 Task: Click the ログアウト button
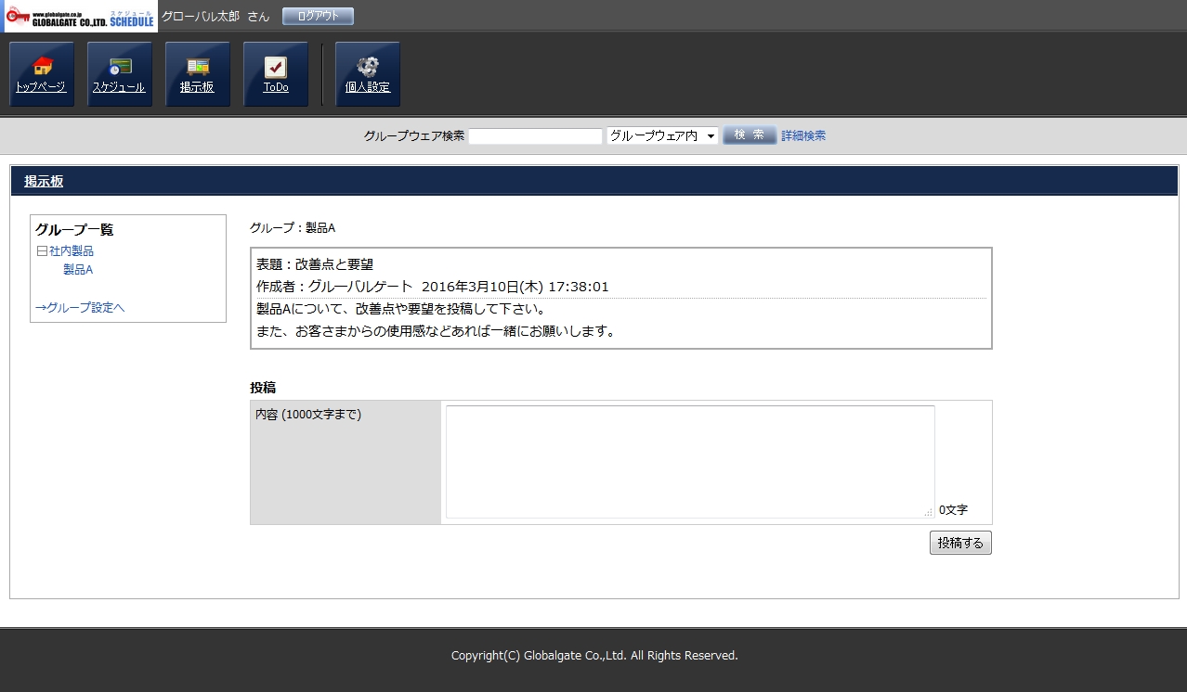point(318,16)
